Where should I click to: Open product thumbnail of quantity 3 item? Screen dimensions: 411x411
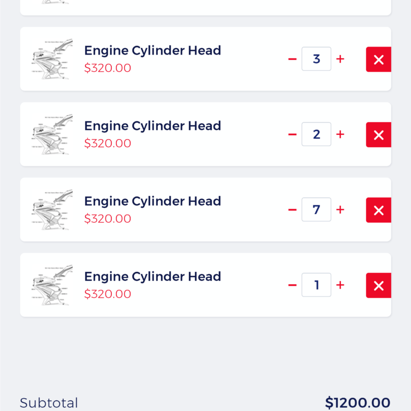[52, 59]
